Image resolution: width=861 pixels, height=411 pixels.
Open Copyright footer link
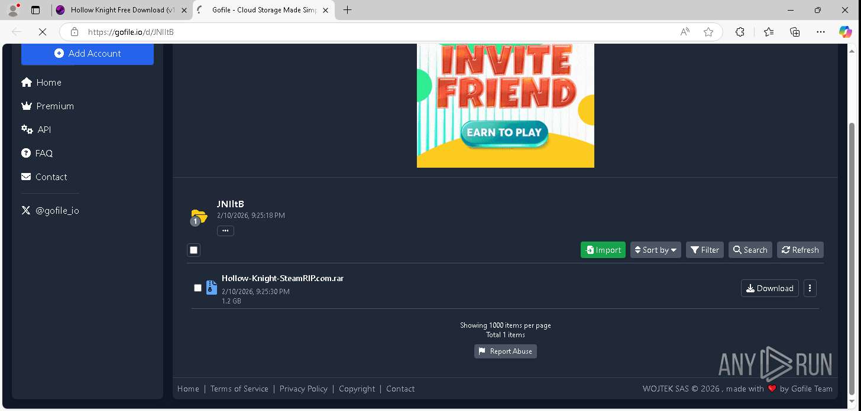coord(357,389)
